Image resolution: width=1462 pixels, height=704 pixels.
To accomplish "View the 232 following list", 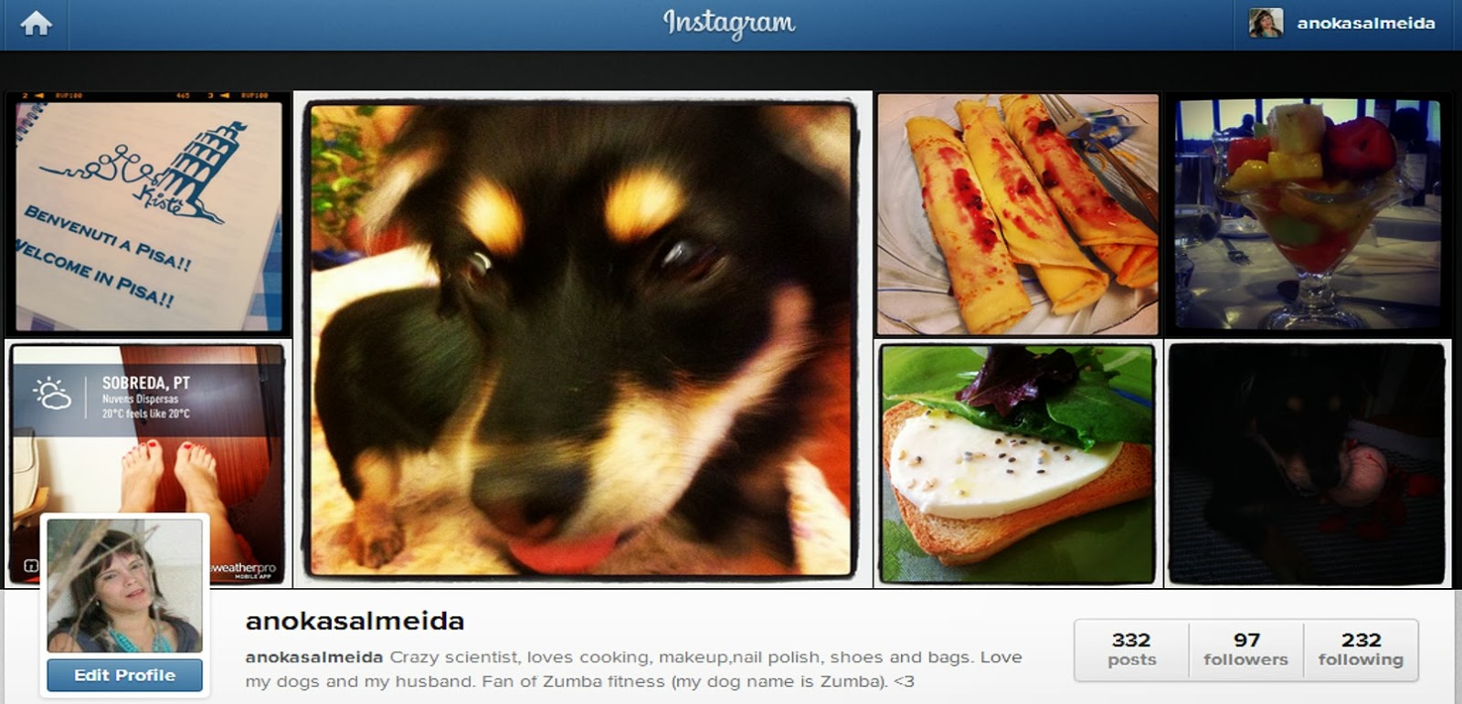I will (x=1361, y=650).
